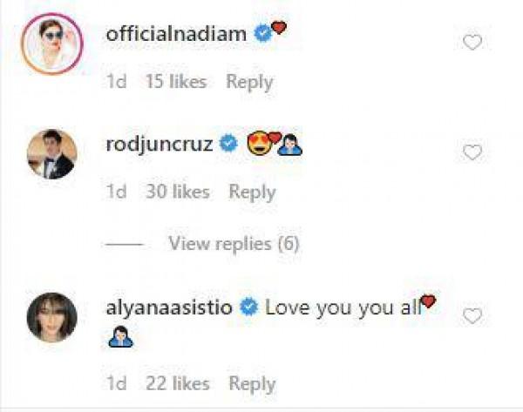Reply to rodjuncruz's comment
This screenshot has height=412, width=523.
coord(251,192)
